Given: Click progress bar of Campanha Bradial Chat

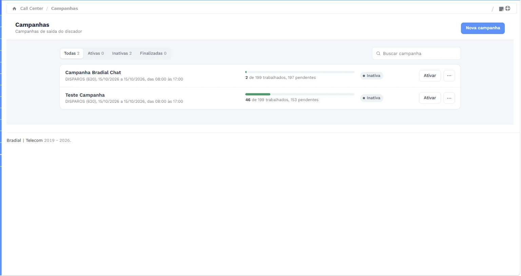Looking at the screenshot, I should [x=300, y=72].
